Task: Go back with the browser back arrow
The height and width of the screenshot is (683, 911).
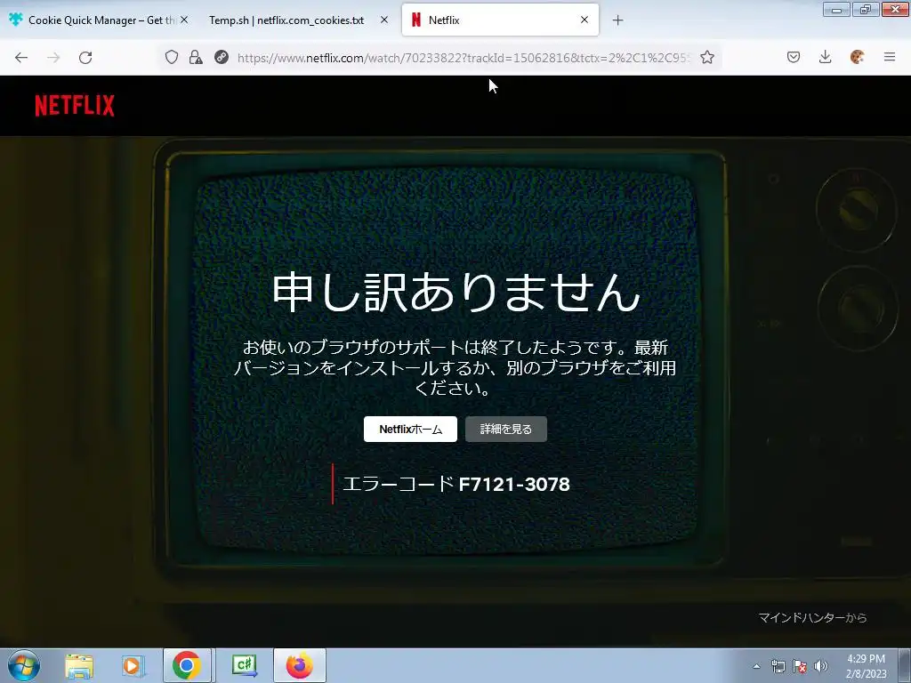Action: click(21, 58)
